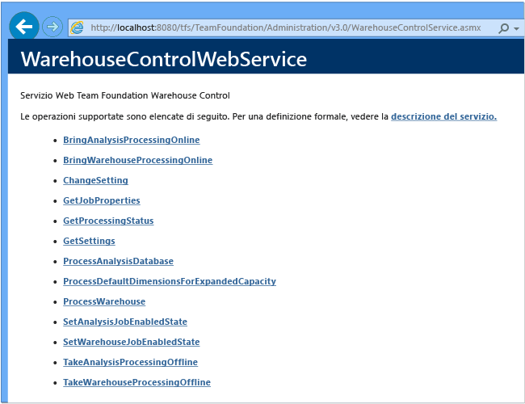Click the search magnifier icon in address bar
The height and width of the screenshot is (404, 525).
click(503, 28)
